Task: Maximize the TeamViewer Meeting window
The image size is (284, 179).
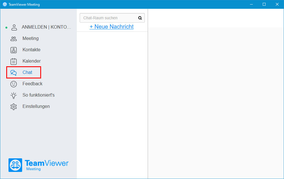Action: (x=264, y=4)
